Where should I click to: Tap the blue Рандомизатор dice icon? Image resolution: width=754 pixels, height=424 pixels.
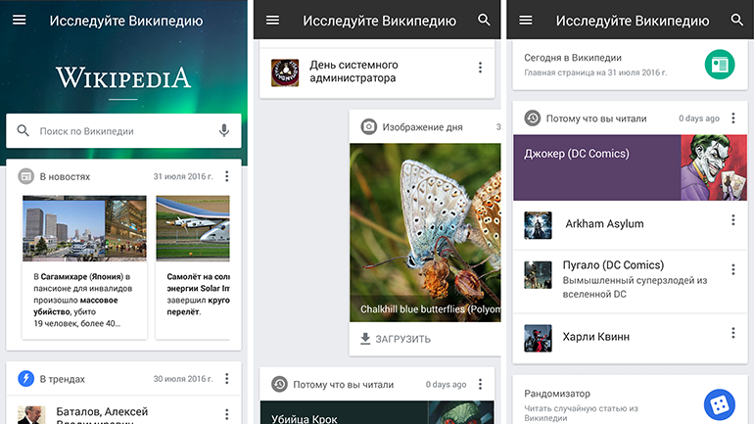point(720,404)
